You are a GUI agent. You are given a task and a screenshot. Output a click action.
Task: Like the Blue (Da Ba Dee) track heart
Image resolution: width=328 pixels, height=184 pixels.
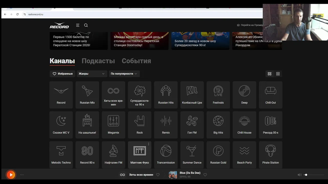[205, 175]
